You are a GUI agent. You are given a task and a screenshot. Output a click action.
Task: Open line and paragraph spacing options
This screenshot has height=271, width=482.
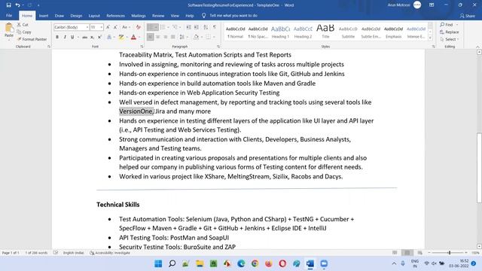pyautogui.click(x=183, y=37)
